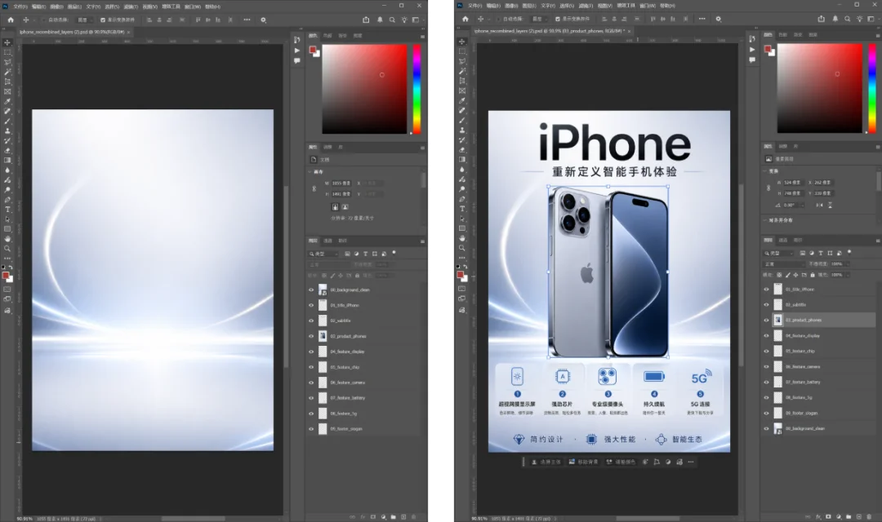
Task: Hide 02_subtitle layer in right window
Action: [x=766, y=304]
